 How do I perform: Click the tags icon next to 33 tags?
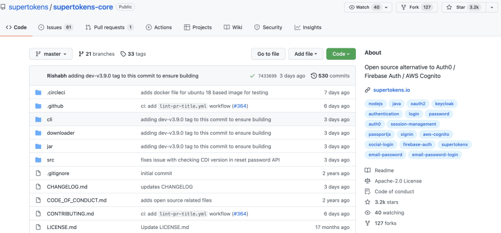(124, 54)
